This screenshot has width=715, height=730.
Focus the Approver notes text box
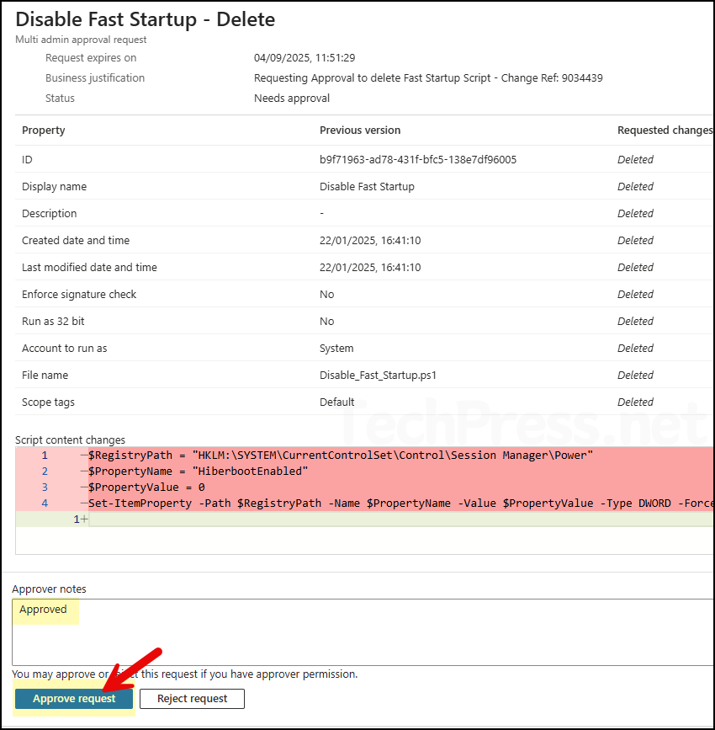click(363, 631)
